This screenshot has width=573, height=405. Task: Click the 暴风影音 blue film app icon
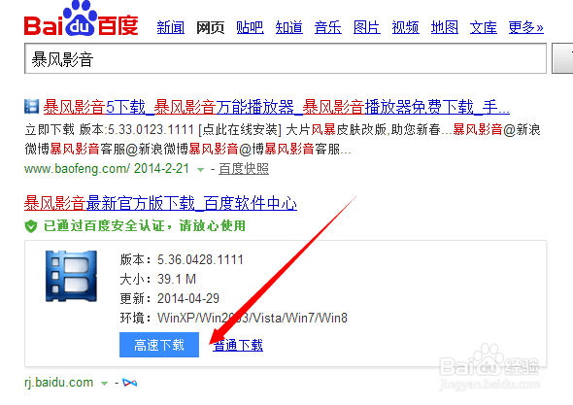tap(71, 276)
